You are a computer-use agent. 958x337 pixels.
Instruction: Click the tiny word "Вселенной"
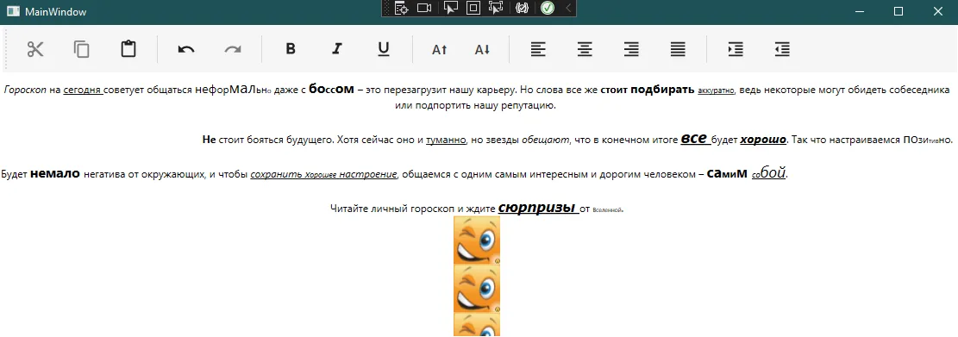pos(607,210)
